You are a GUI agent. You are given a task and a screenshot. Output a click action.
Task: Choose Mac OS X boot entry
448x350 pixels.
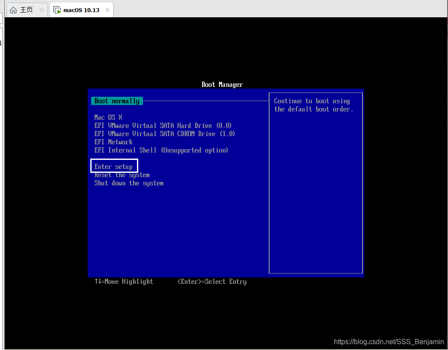coord(108,118)
